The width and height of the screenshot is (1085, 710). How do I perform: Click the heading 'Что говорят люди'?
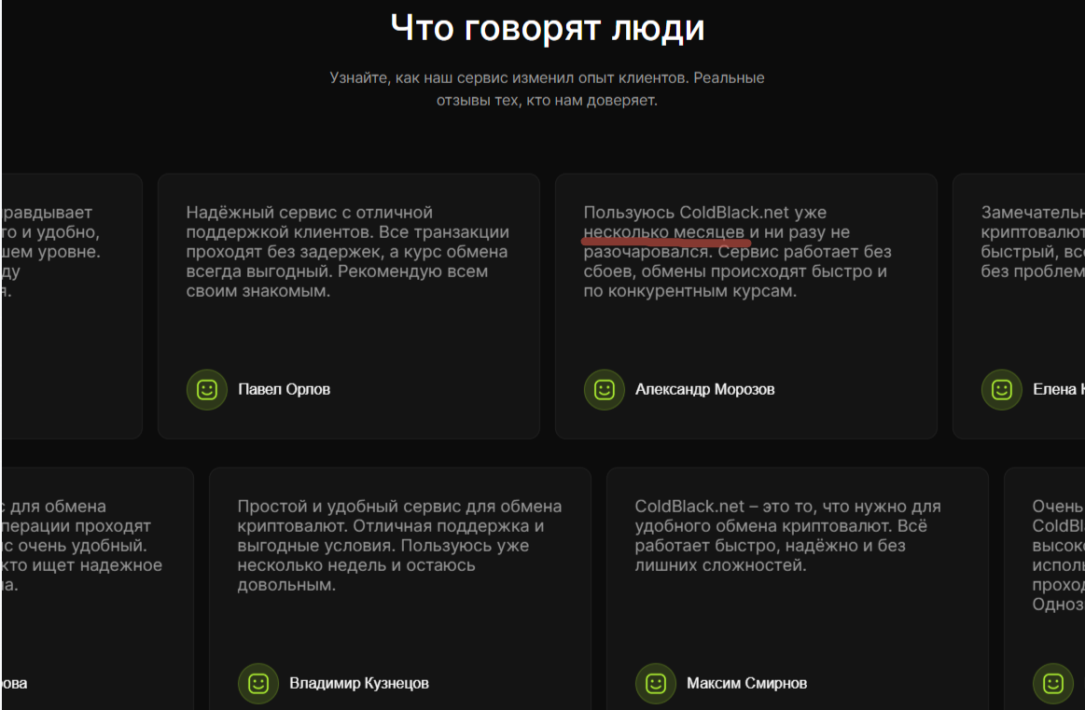[549, 28]
